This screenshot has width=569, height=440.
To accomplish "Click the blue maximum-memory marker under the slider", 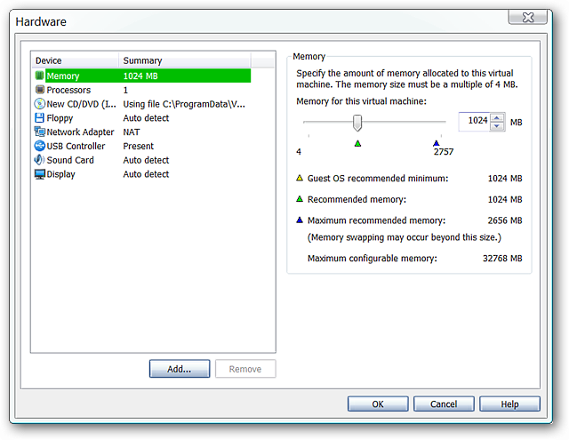I will point(437,143).
